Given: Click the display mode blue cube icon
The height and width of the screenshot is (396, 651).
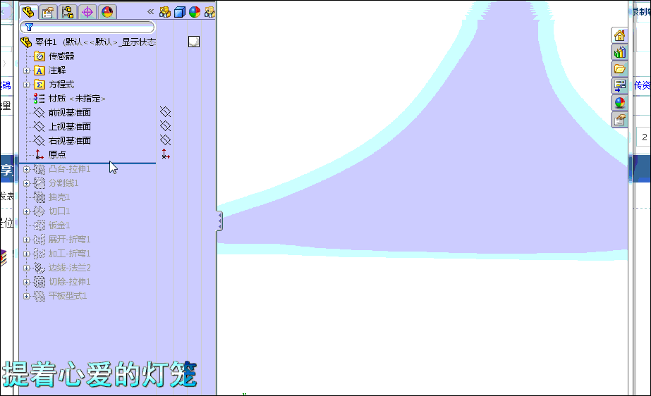Looking at the screenshot, I should click(180, 12).
